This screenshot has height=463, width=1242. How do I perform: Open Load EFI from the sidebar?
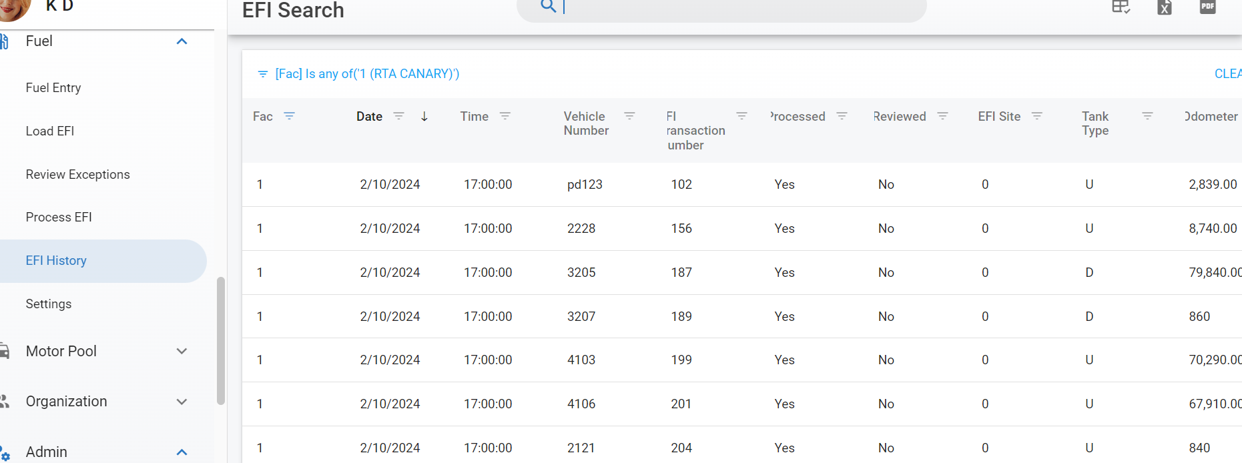(x=50, y=131)
